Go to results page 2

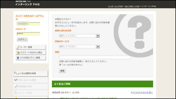[x=133, y=93]
